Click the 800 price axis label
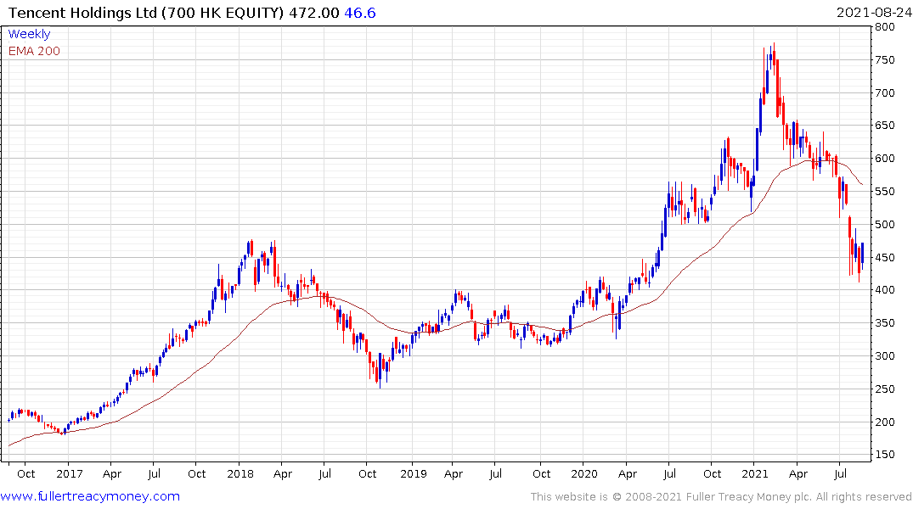The image size is (913, 509). point(884,27)
